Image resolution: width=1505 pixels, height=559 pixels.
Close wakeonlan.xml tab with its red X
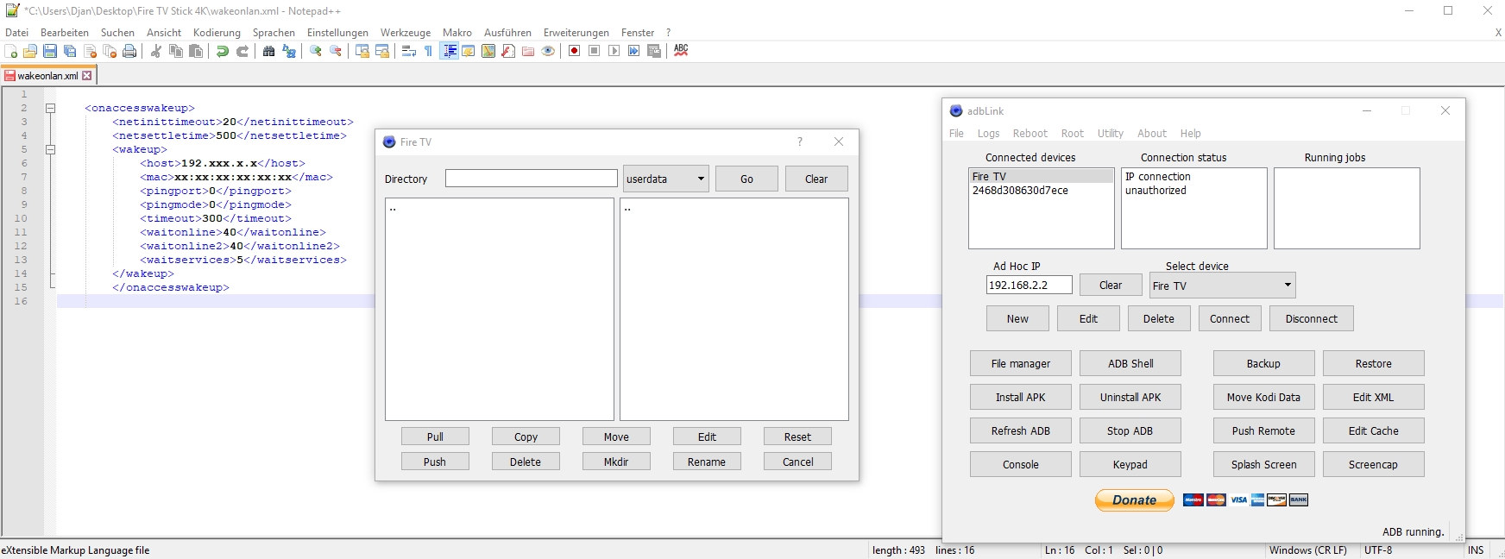coord(86,76)
